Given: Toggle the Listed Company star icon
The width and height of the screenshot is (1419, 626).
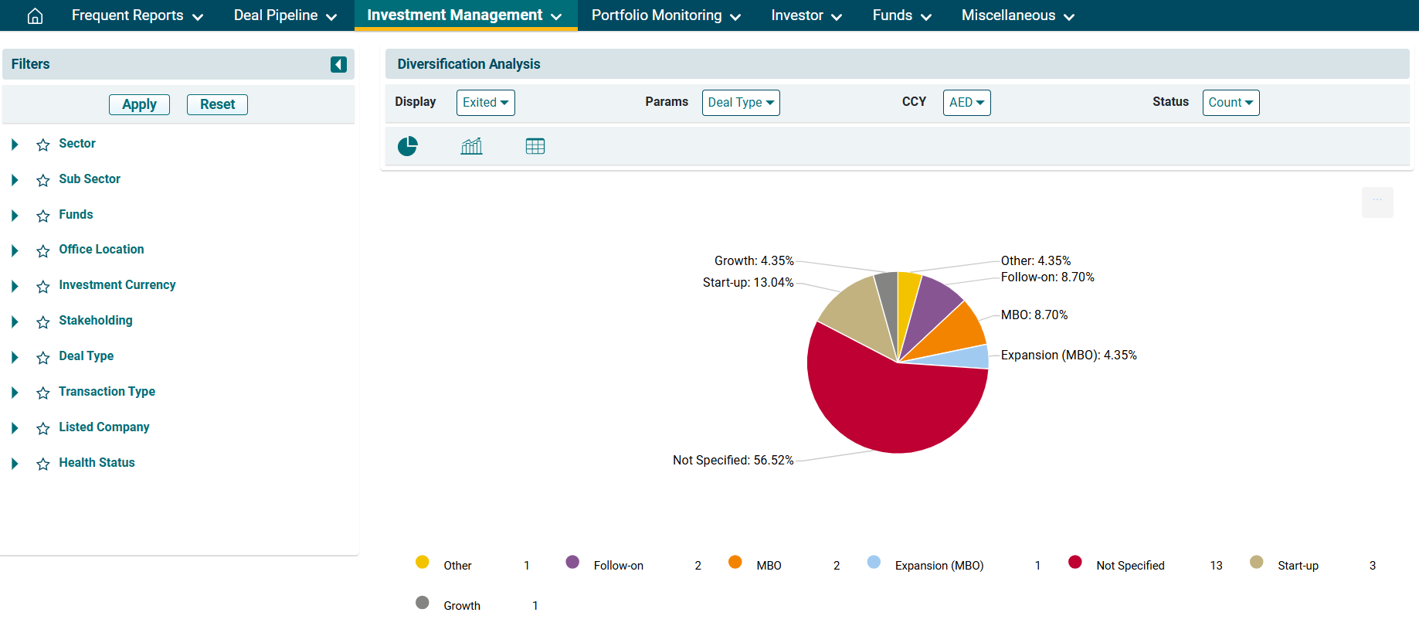Looking at the screenshot, I should pos(43,428).
